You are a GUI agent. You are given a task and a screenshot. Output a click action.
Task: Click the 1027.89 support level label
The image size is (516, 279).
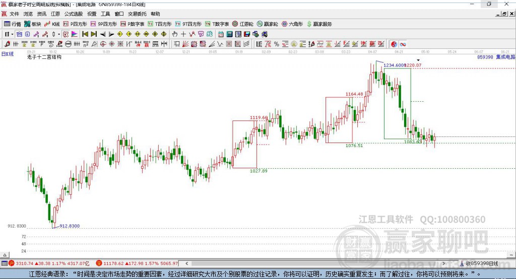tap(259, 171)
